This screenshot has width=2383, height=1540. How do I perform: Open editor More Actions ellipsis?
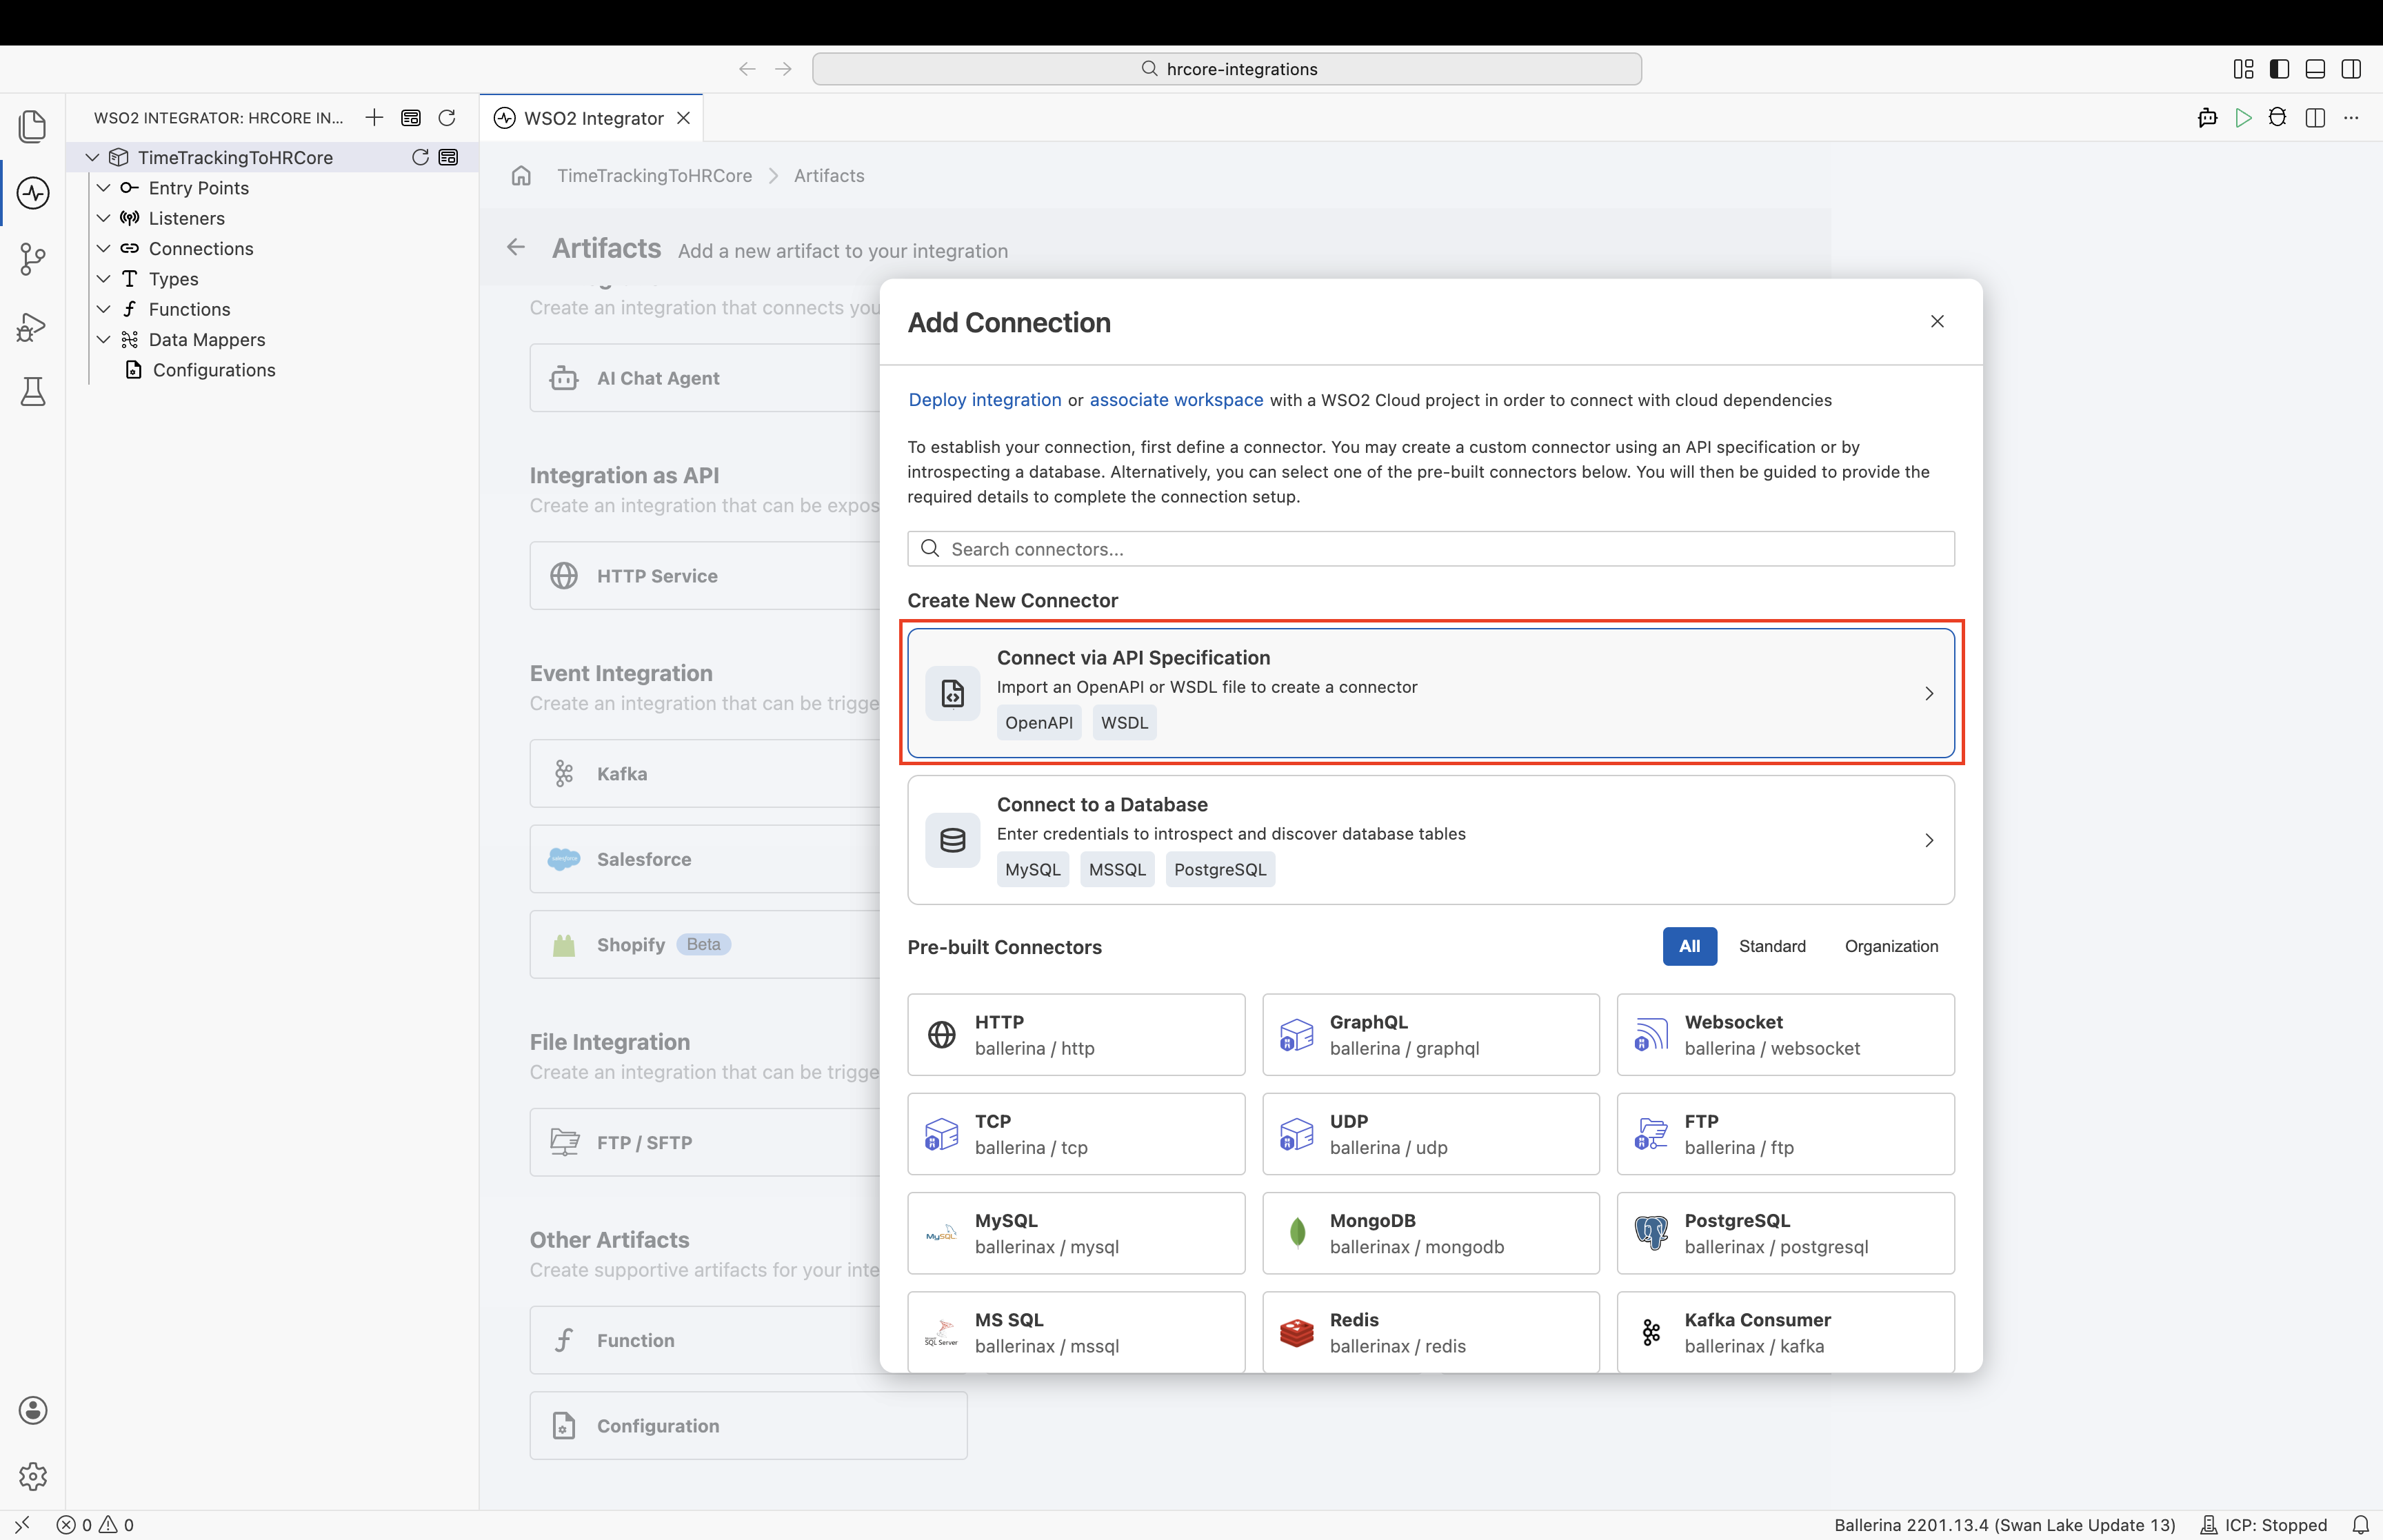[x=2351, y=118]
